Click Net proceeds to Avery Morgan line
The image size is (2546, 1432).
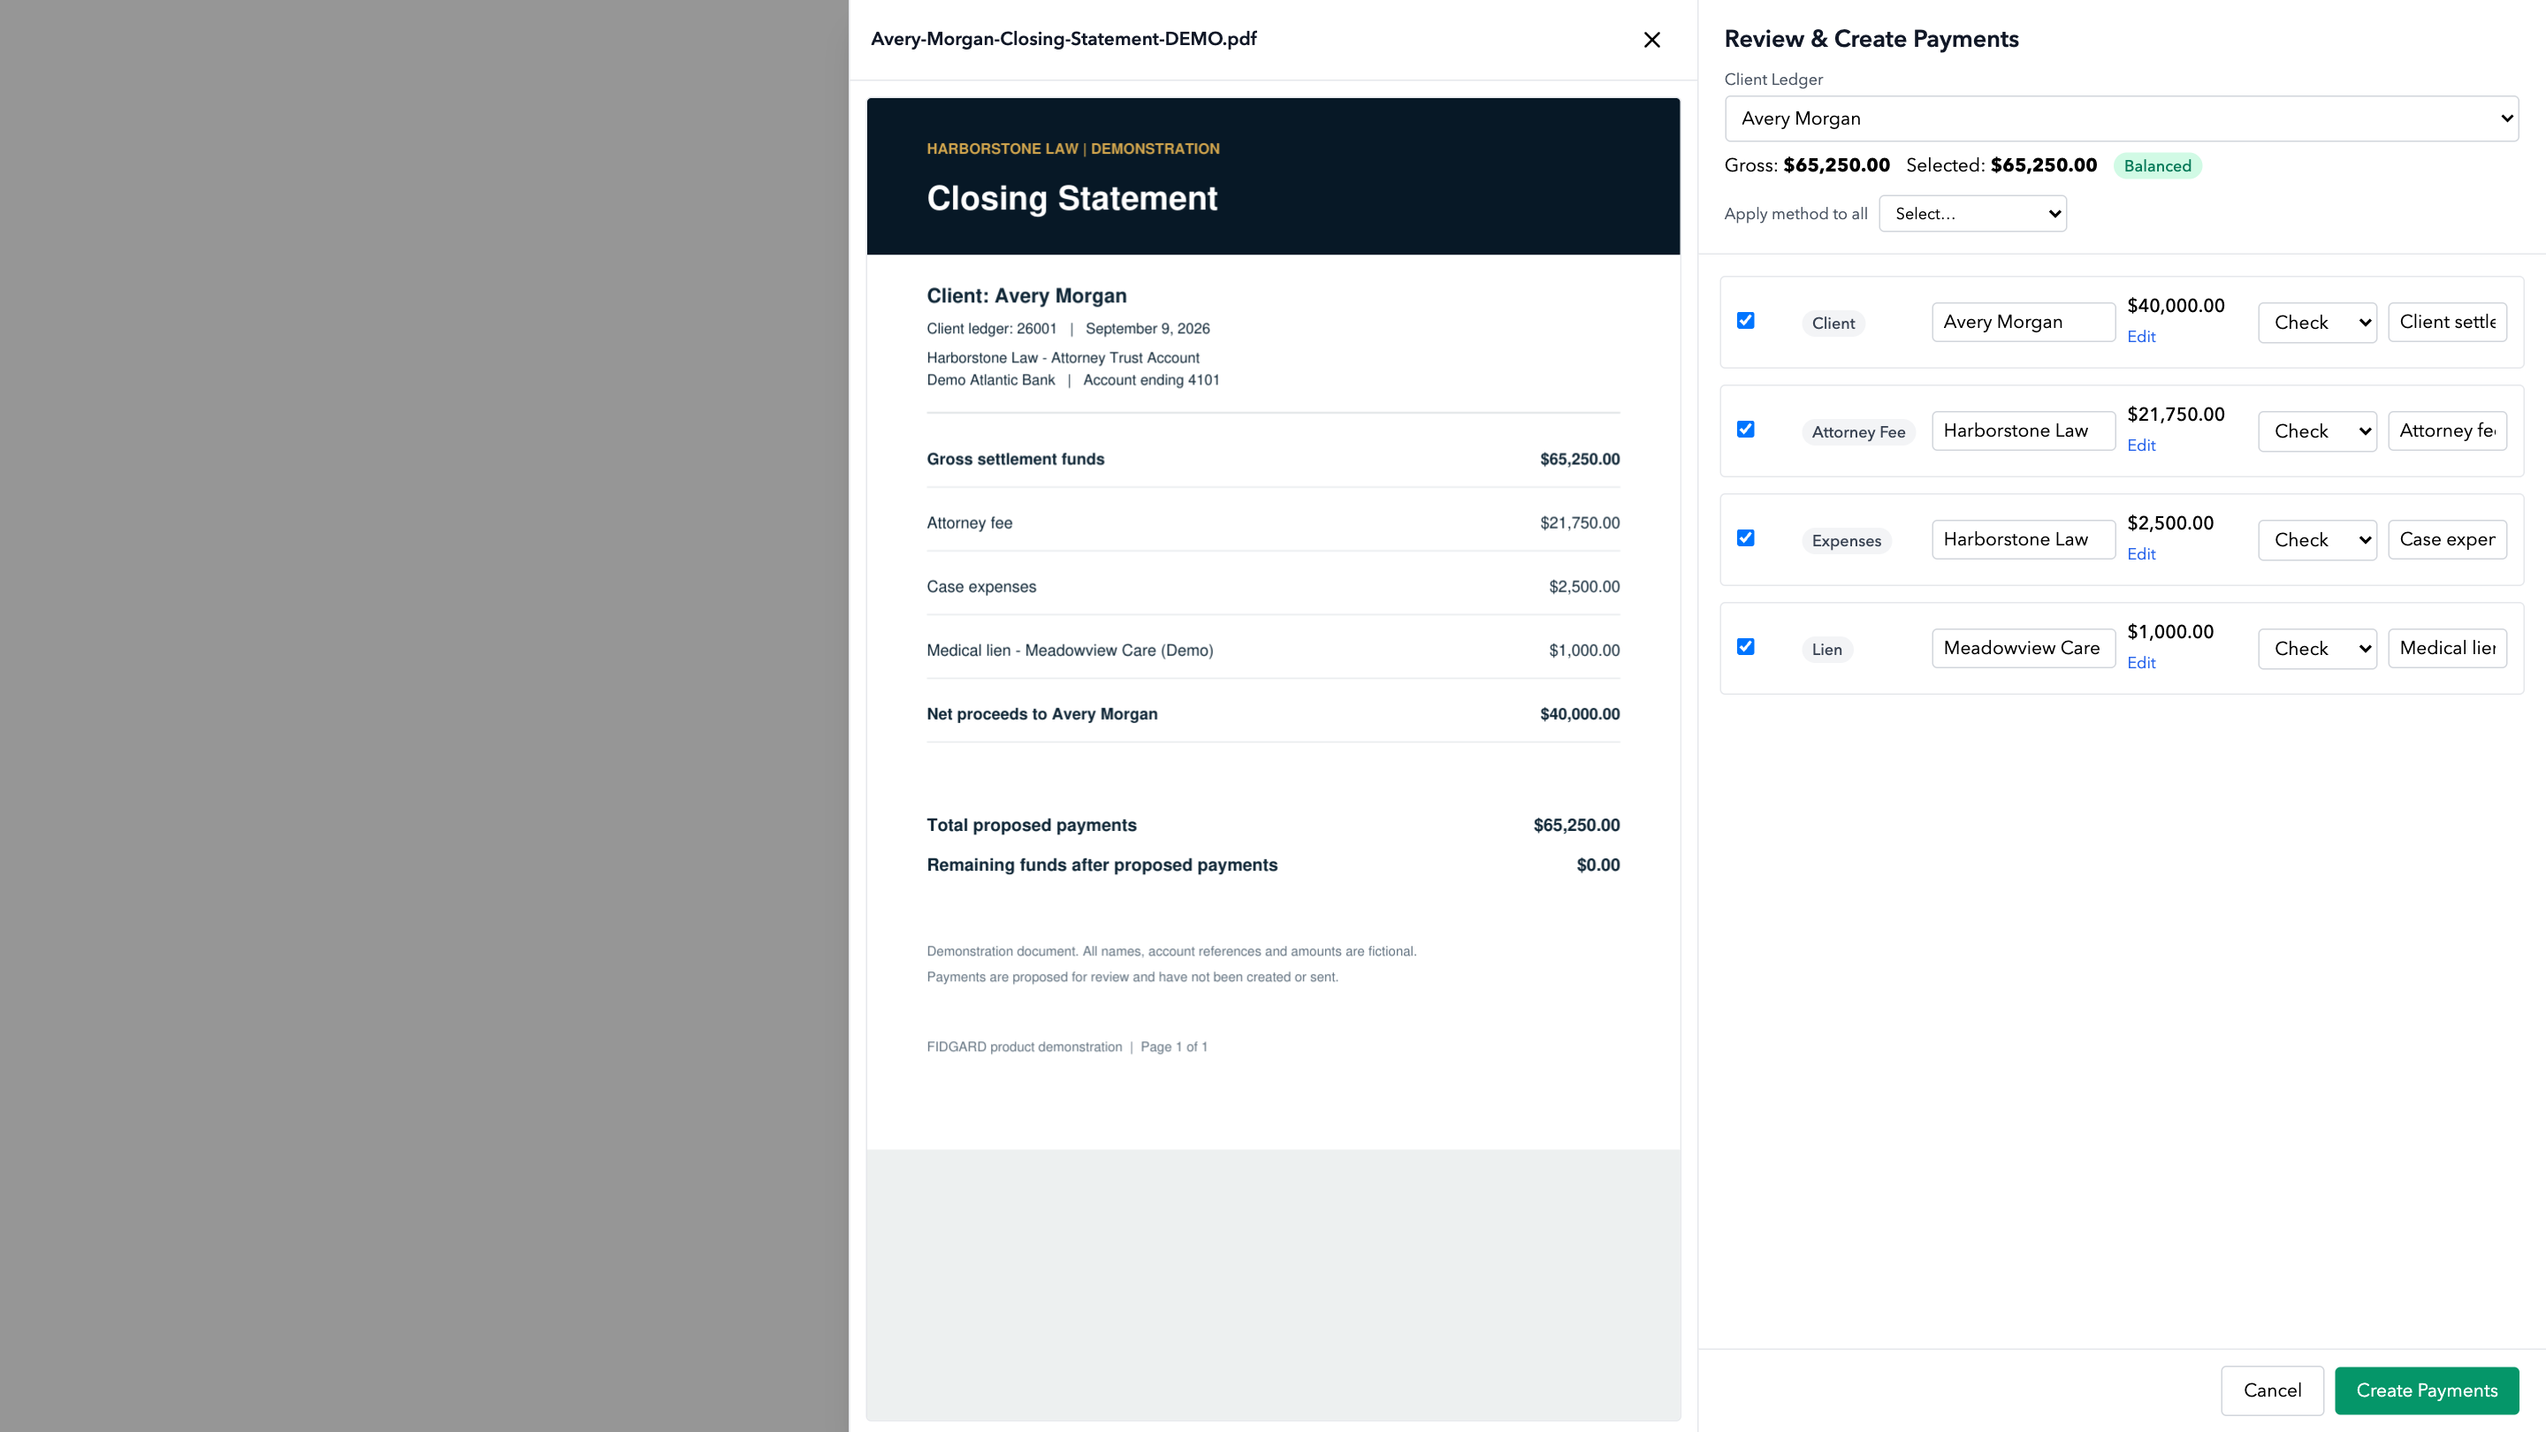point(1273,714)
